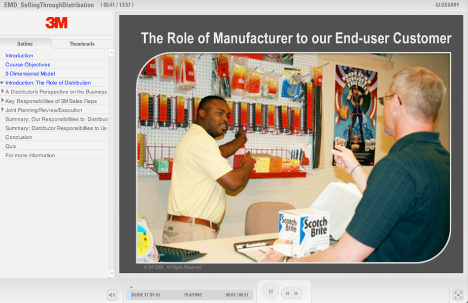Image resolution: width=468 pixels, height=303 pixels.
Task: Go to the previous slide
Action: [x=287, y=293]
